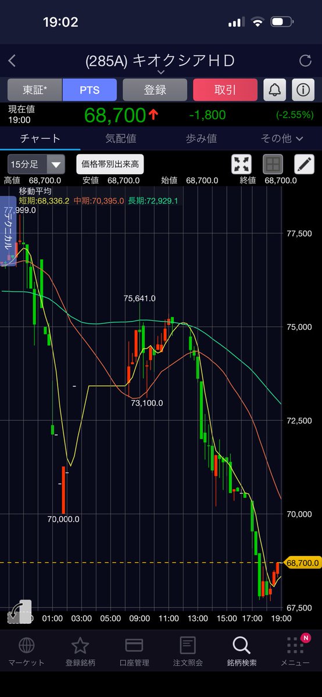Expand chart to fullscreen icon
The image size is (322, 697).
coord(242,164)
